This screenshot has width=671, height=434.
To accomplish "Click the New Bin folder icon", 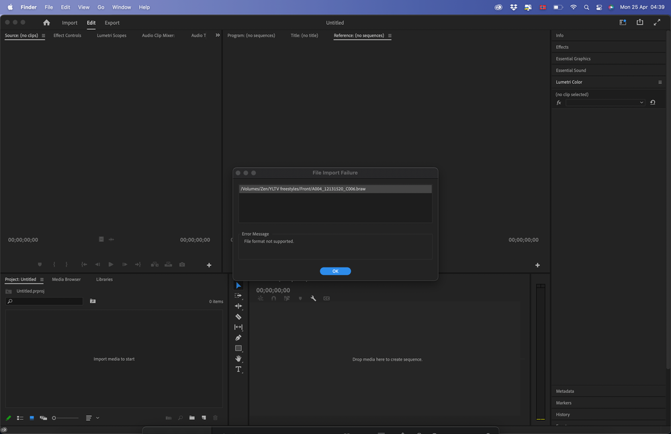I will click(191, 418).
